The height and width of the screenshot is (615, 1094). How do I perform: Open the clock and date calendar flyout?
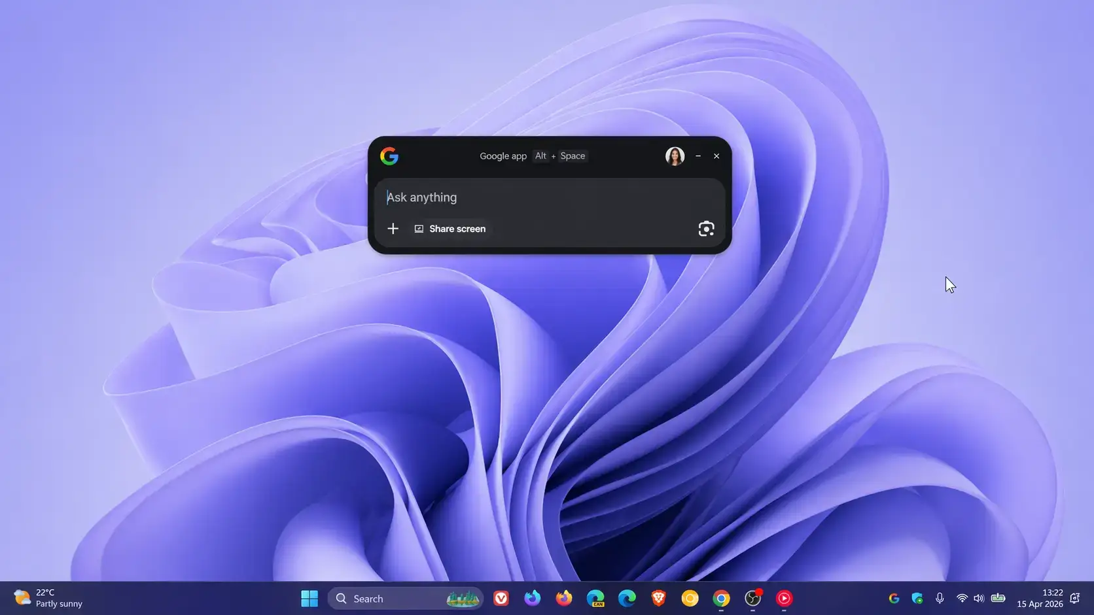pos(1040,598)
